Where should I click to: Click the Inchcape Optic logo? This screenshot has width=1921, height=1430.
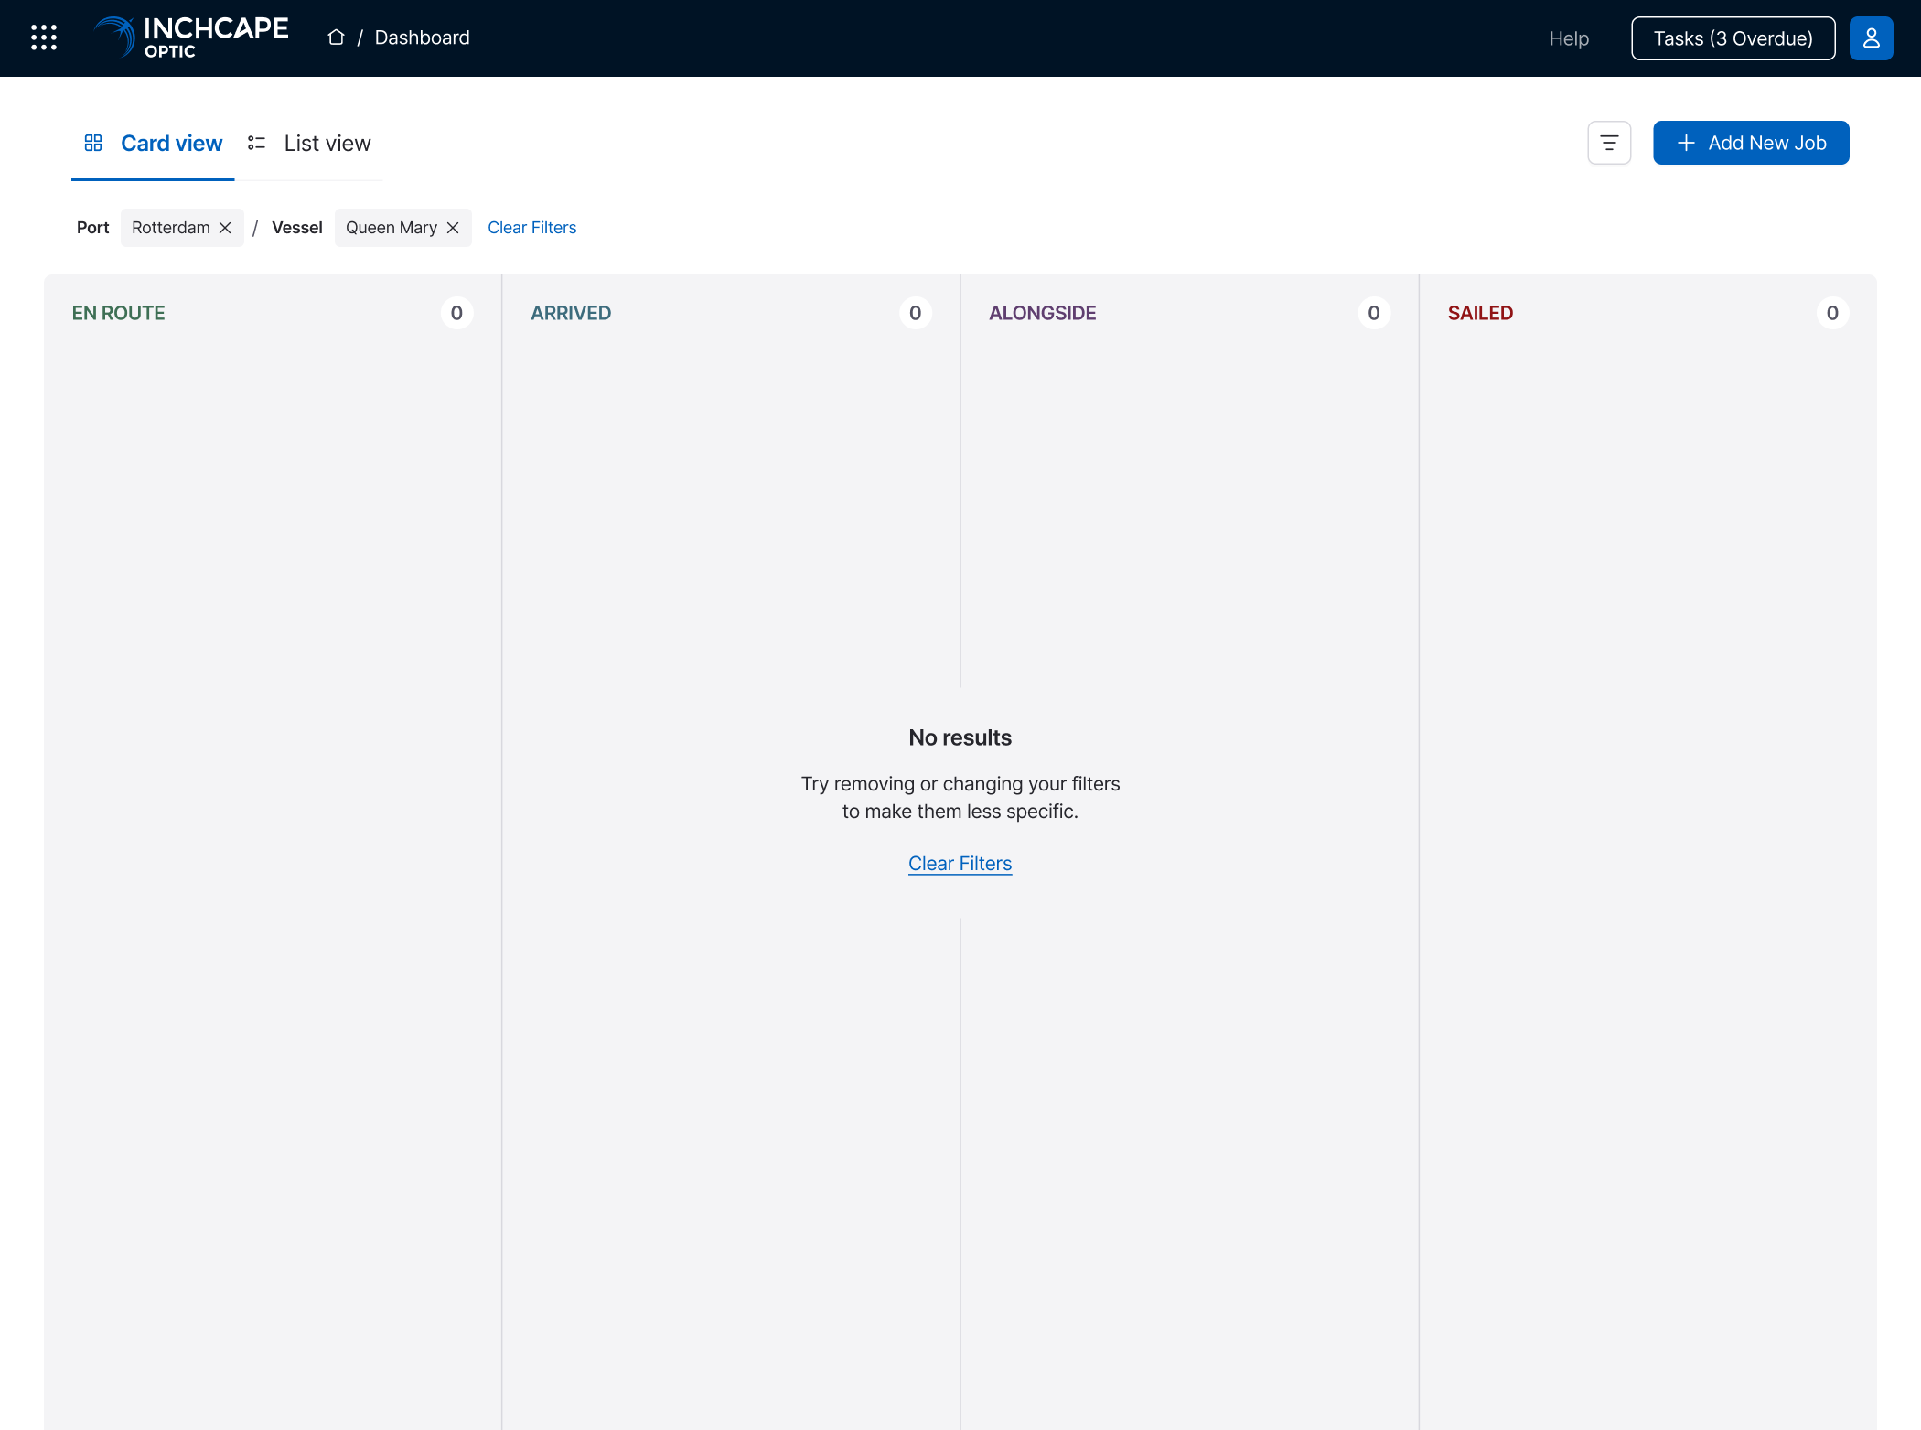[191, 38]
